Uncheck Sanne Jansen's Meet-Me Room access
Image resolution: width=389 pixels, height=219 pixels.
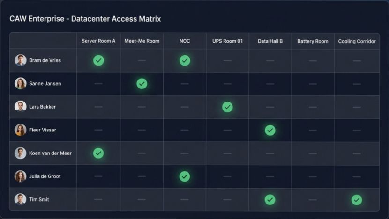click(142, 84)
